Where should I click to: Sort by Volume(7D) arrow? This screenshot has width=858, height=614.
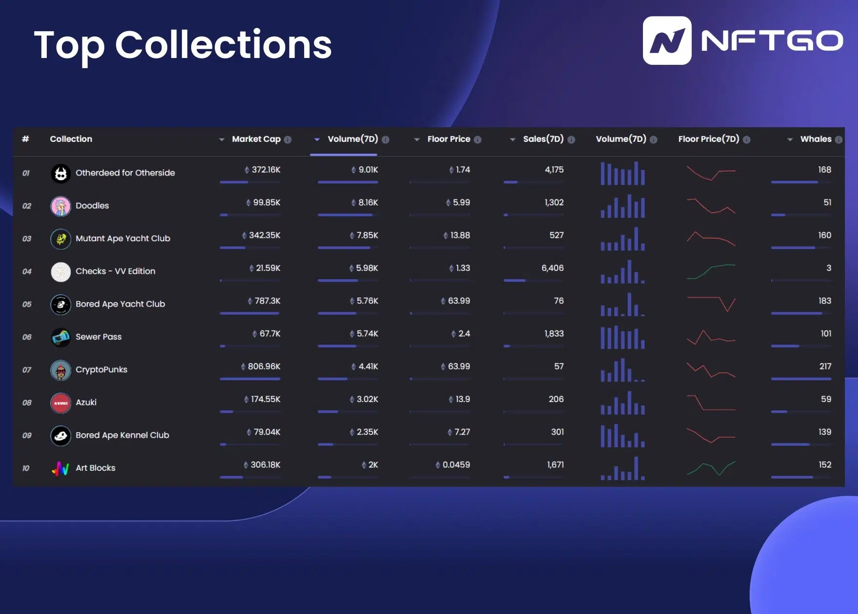[317, 140]
